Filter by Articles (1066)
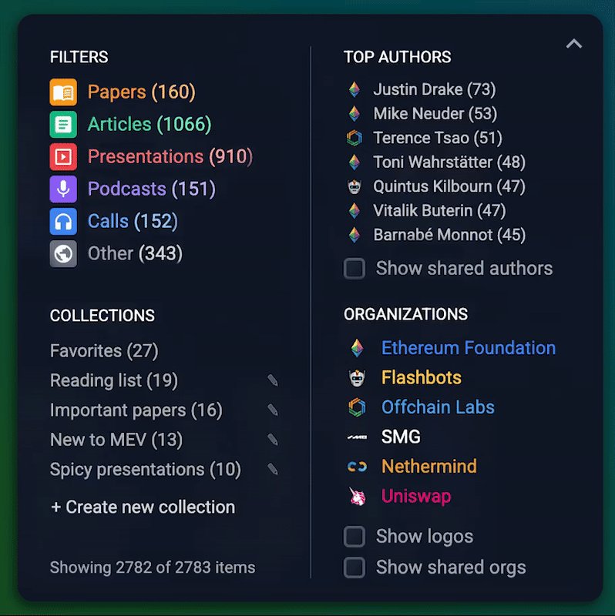615x616 pixels. pyautogui.click(x=150, y=124)
